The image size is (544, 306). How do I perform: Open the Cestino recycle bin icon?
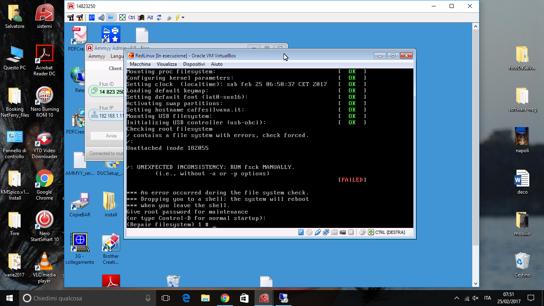[522, 265]
